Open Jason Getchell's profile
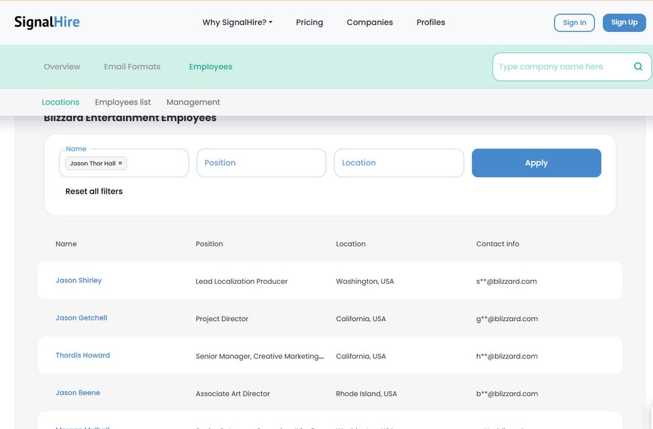The height and width of the screenshot is (429, 653). (x=81, y=318)
